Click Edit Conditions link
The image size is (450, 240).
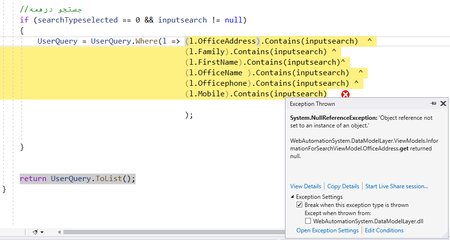pos(384,230)
